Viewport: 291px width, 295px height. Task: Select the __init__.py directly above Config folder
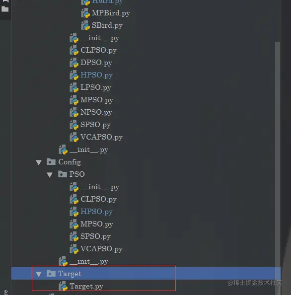coord(89,150)
